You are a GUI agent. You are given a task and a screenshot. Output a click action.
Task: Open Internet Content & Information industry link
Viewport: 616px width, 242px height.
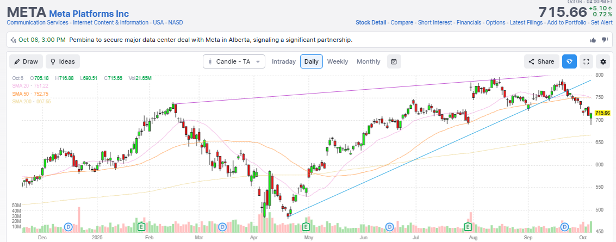point(111,23)
